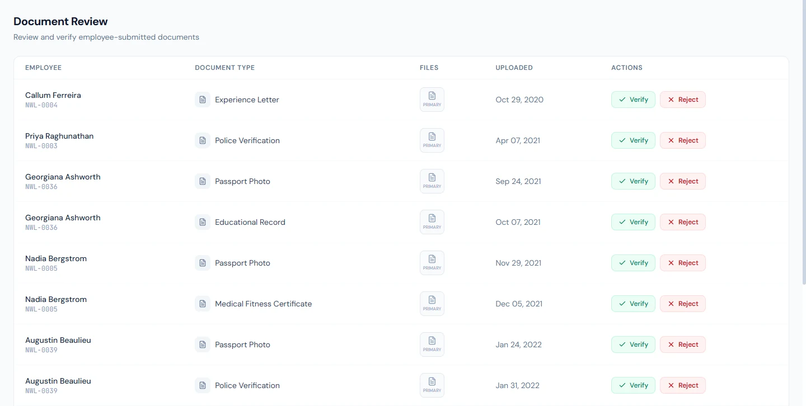Verify Georgiana Ashworth's Passport Photo
The height and width of the screenshot is (406, 806).
633,181
